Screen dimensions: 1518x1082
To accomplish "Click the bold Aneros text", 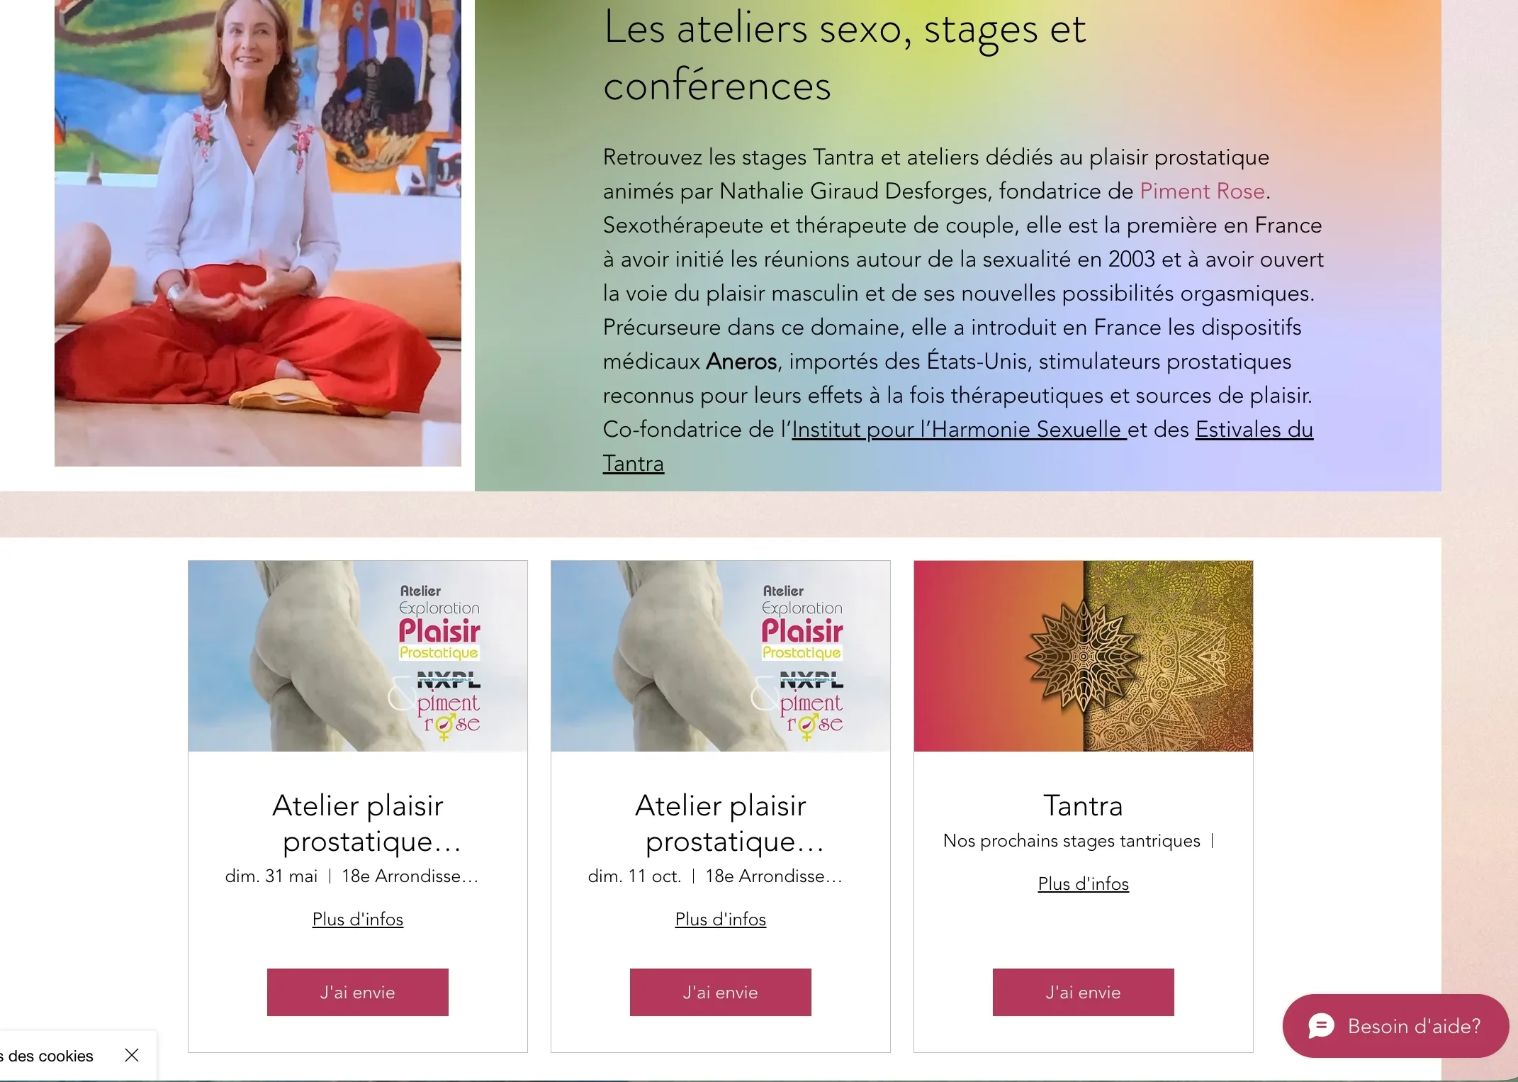I will coord(741,362).
